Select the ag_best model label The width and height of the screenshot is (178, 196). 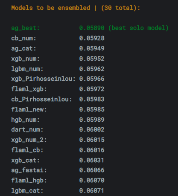[25, 28]
